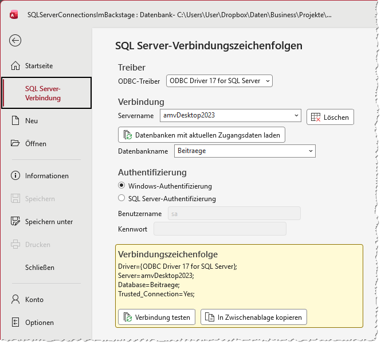Click the Authentifizierung section heading
381x345 pixels.
152,172
